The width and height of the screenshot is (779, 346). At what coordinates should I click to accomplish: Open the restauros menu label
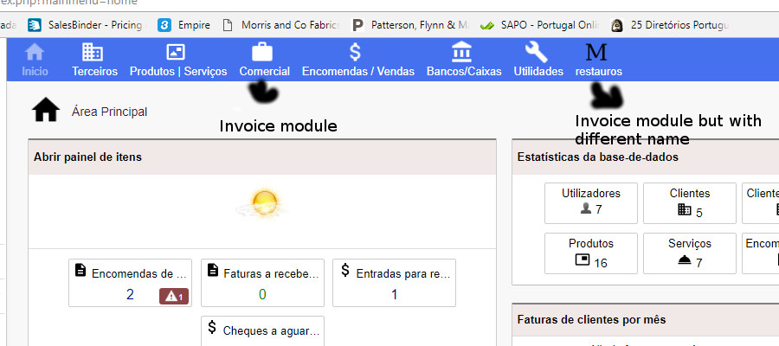click(599, 72)
